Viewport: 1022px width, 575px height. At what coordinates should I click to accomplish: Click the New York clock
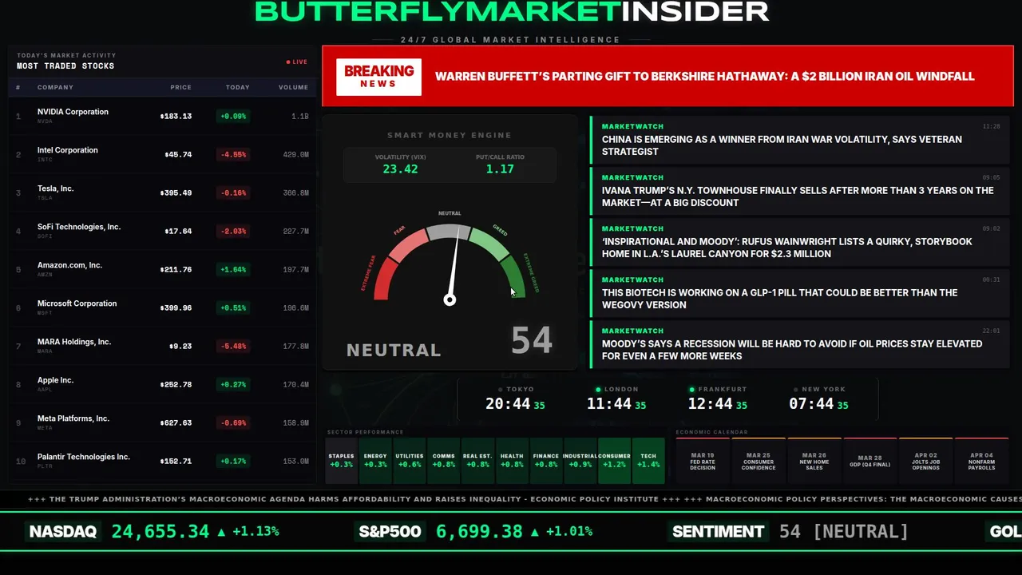818,399
